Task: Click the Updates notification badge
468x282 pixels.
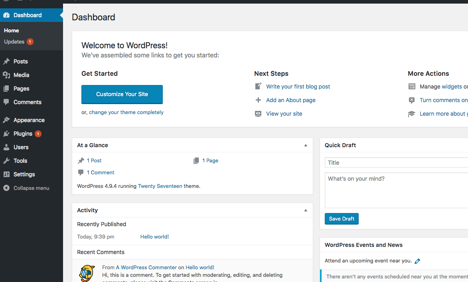Action: (x=30, y=42)
